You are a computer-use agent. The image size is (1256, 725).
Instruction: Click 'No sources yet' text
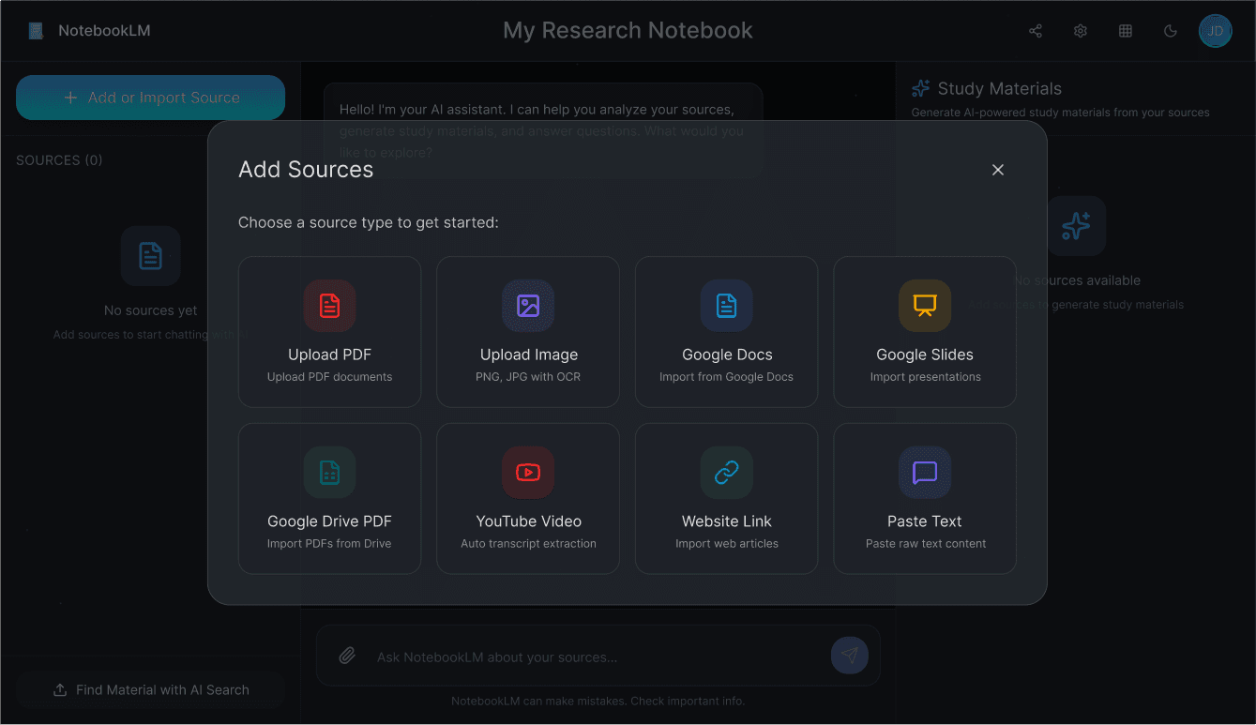(x=151, y=310)
